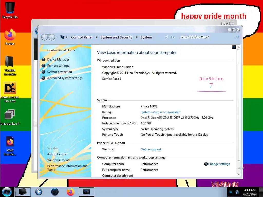This screenshot has width=263, height=197.
Task: Open recent pages dropdown next to forward button
Action: [57, 37]
